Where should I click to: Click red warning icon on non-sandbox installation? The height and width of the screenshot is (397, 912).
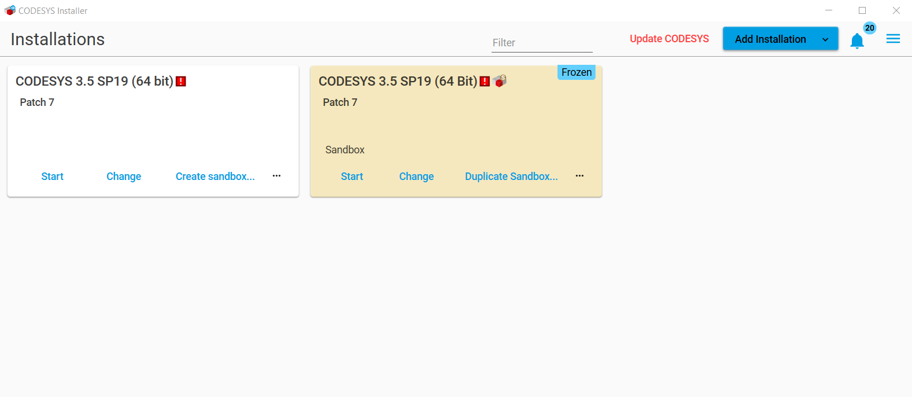181,82
